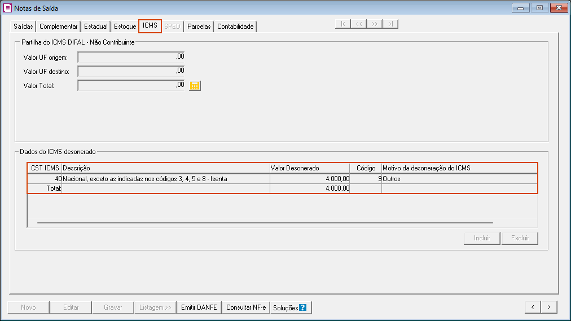
Task: Click the calculator icon beside Valor Total
Action: (195, 86)
